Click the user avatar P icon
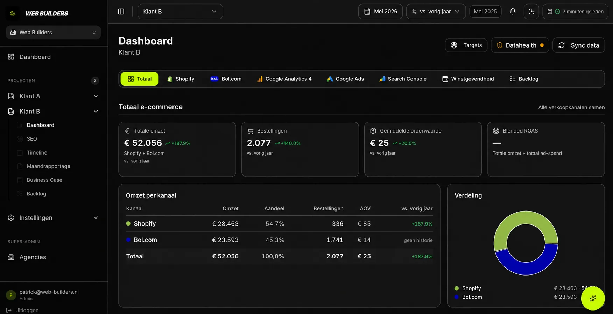This screenshot has height=314, width=613. (x=11, y=295)
